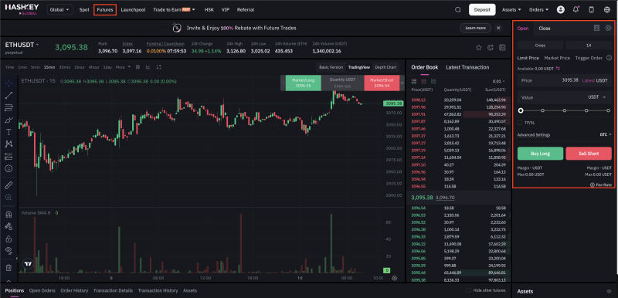Click the leverage slider starting handle
Image resolution: width=618 pixels, height=298 pixels.
(521, 110)
